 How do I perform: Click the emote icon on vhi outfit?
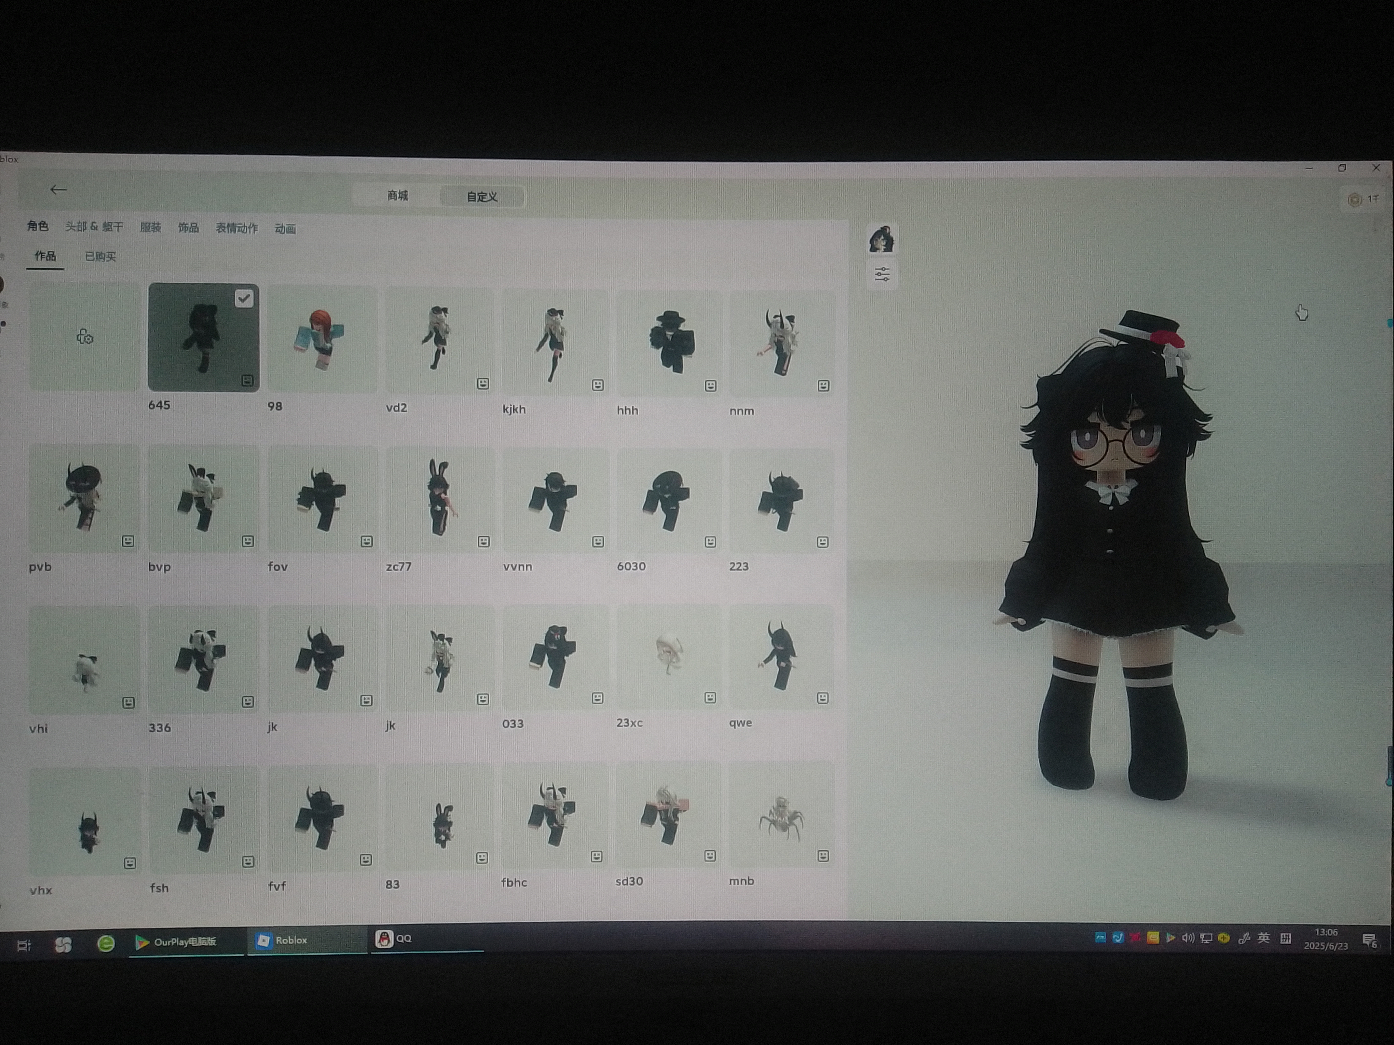pos(129,702)
